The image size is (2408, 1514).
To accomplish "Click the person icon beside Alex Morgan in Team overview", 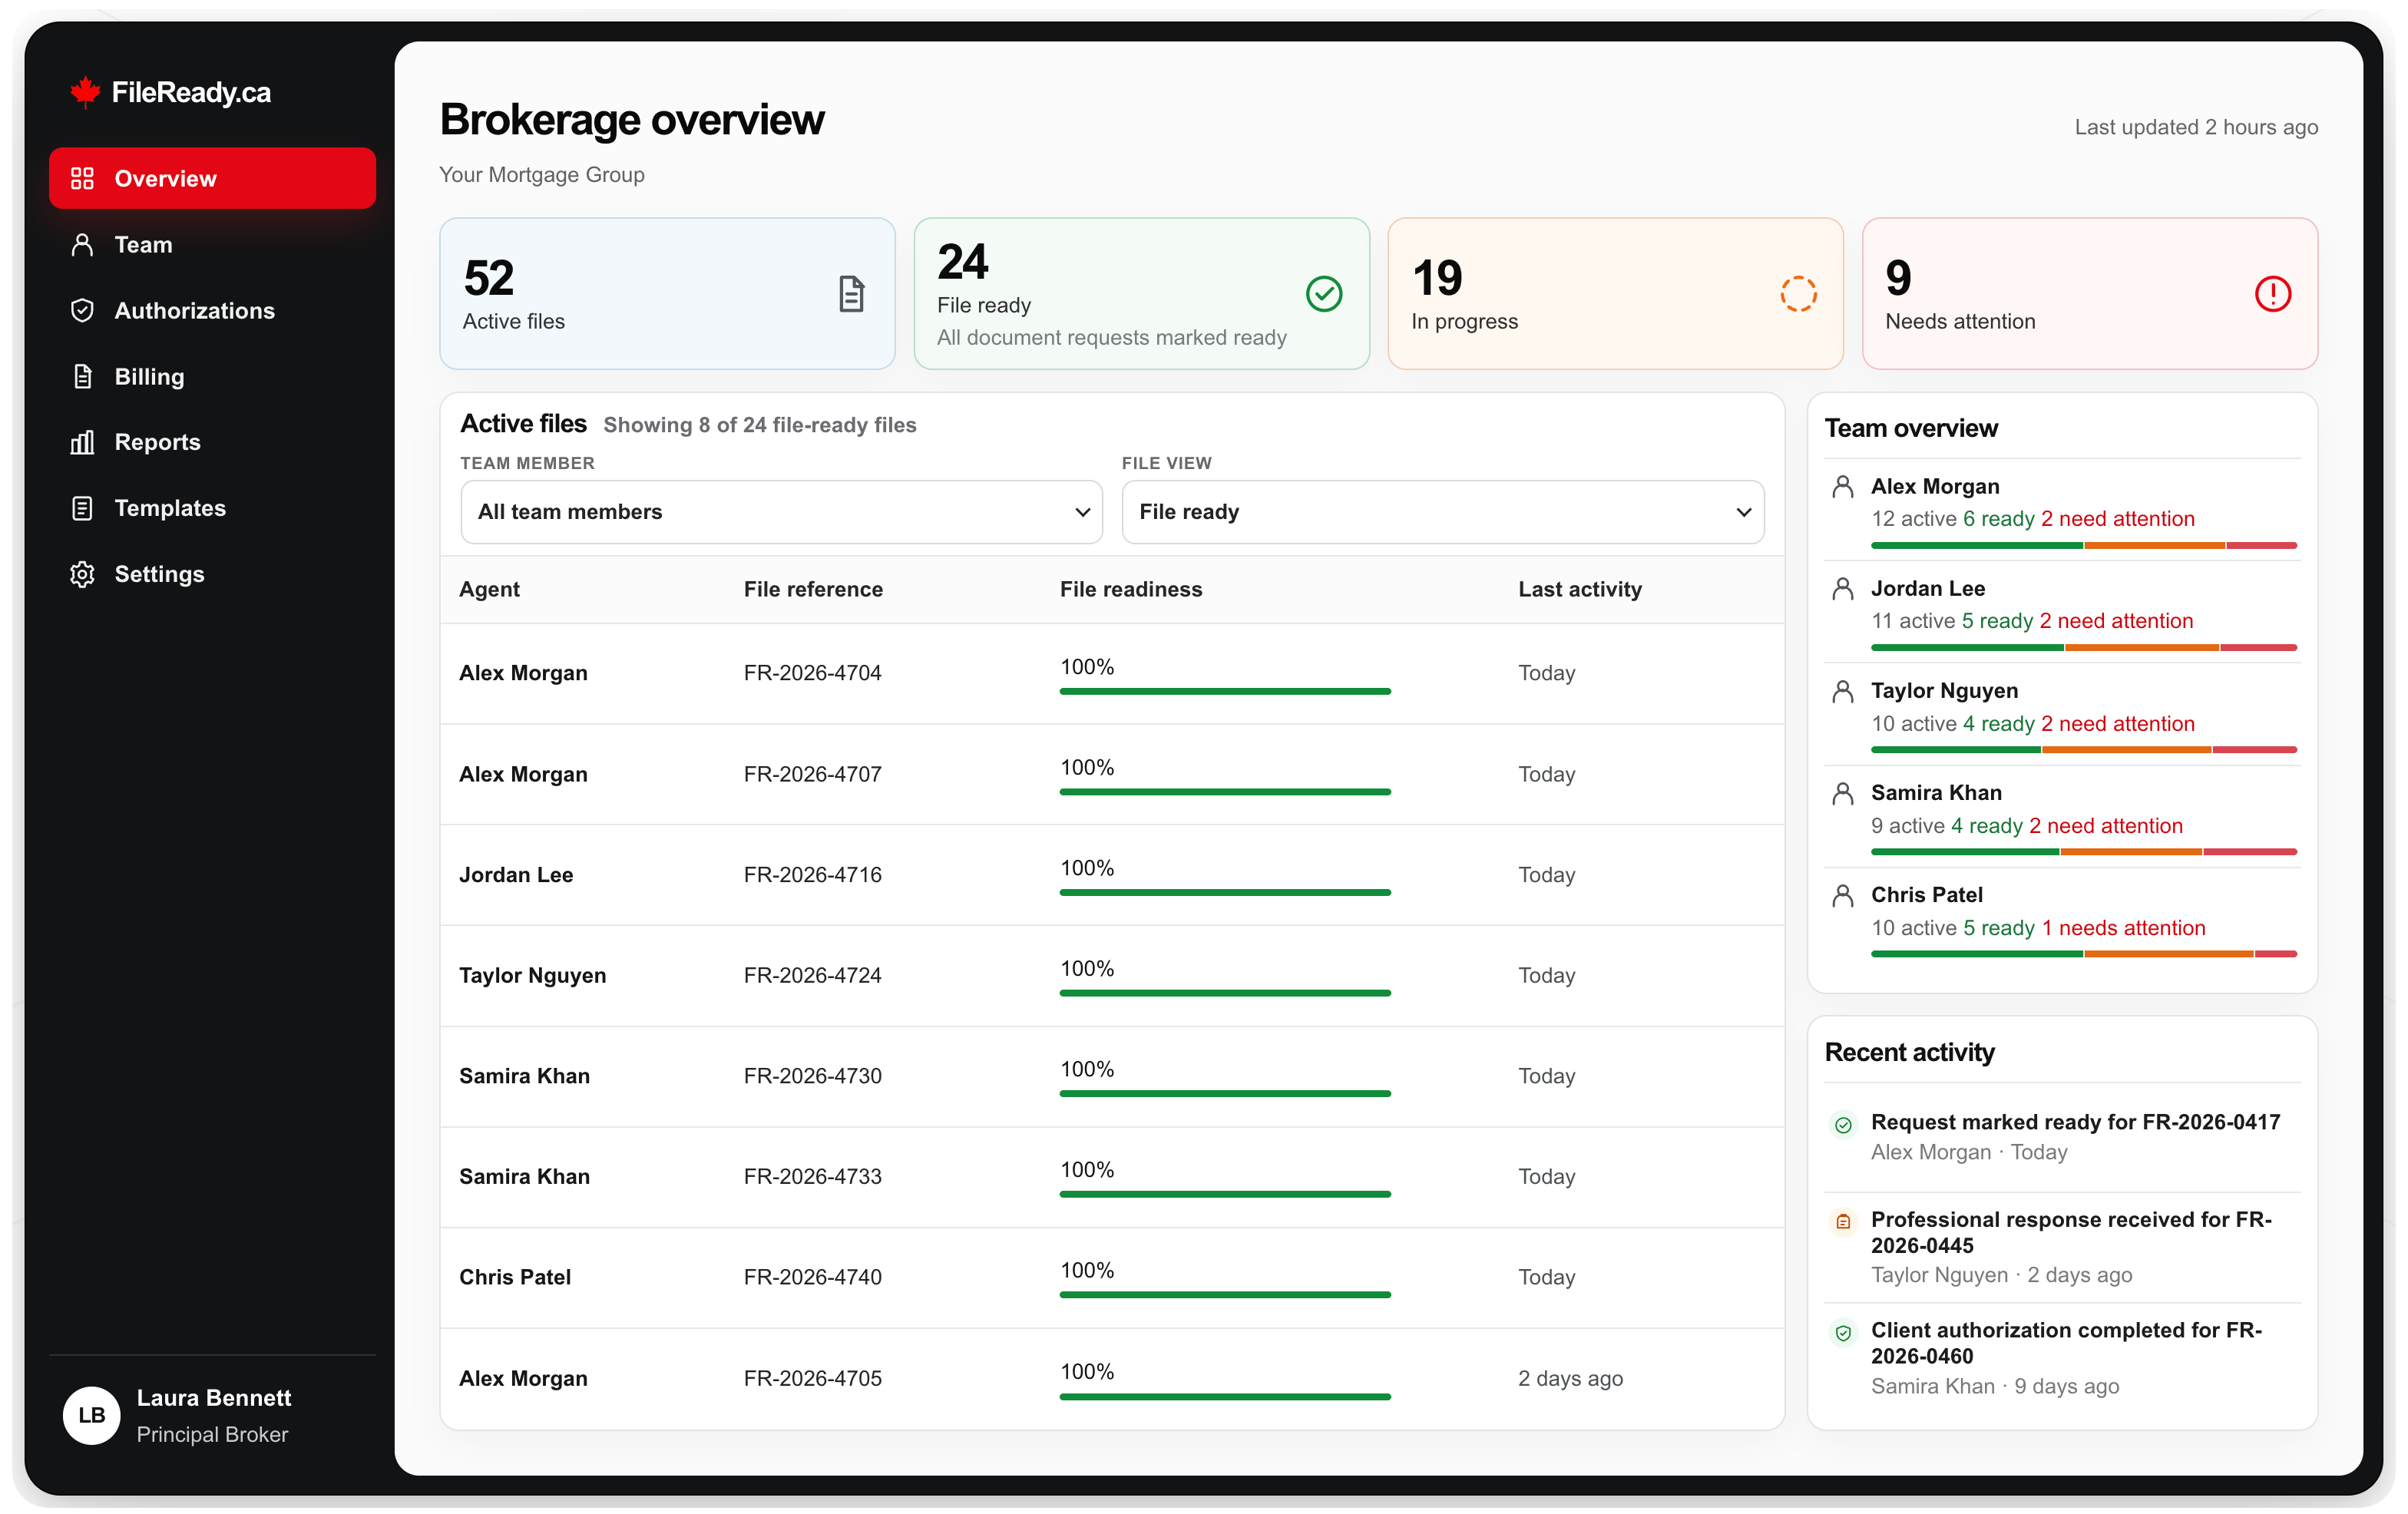I will coord(1843,487).
